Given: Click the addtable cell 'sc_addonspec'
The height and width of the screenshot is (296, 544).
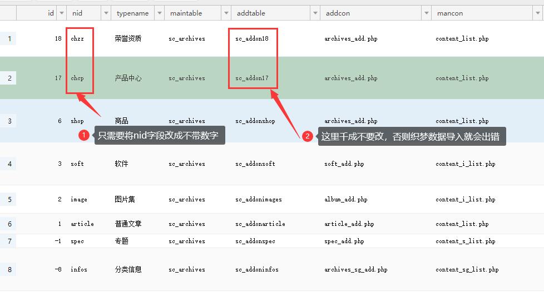Looking at the screenshot, I should click(255, 241).
